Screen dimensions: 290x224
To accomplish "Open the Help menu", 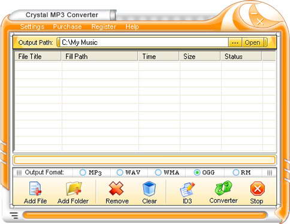I will click(x=132, y=26).
